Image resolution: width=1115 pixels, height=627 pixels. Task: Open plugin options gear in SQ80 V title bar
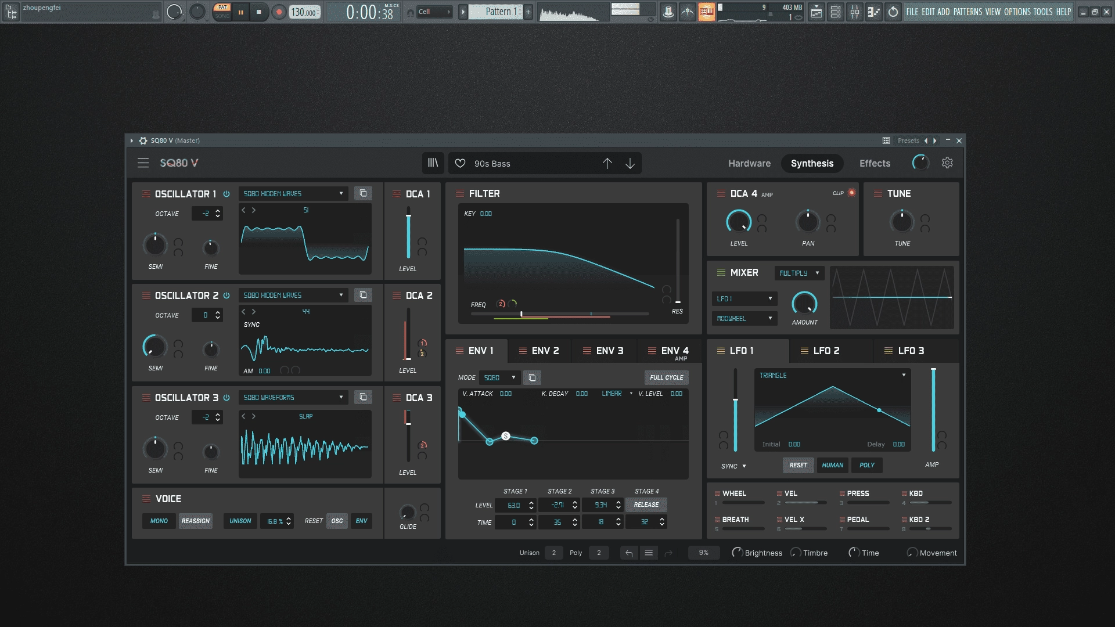(x=143, y=140)
